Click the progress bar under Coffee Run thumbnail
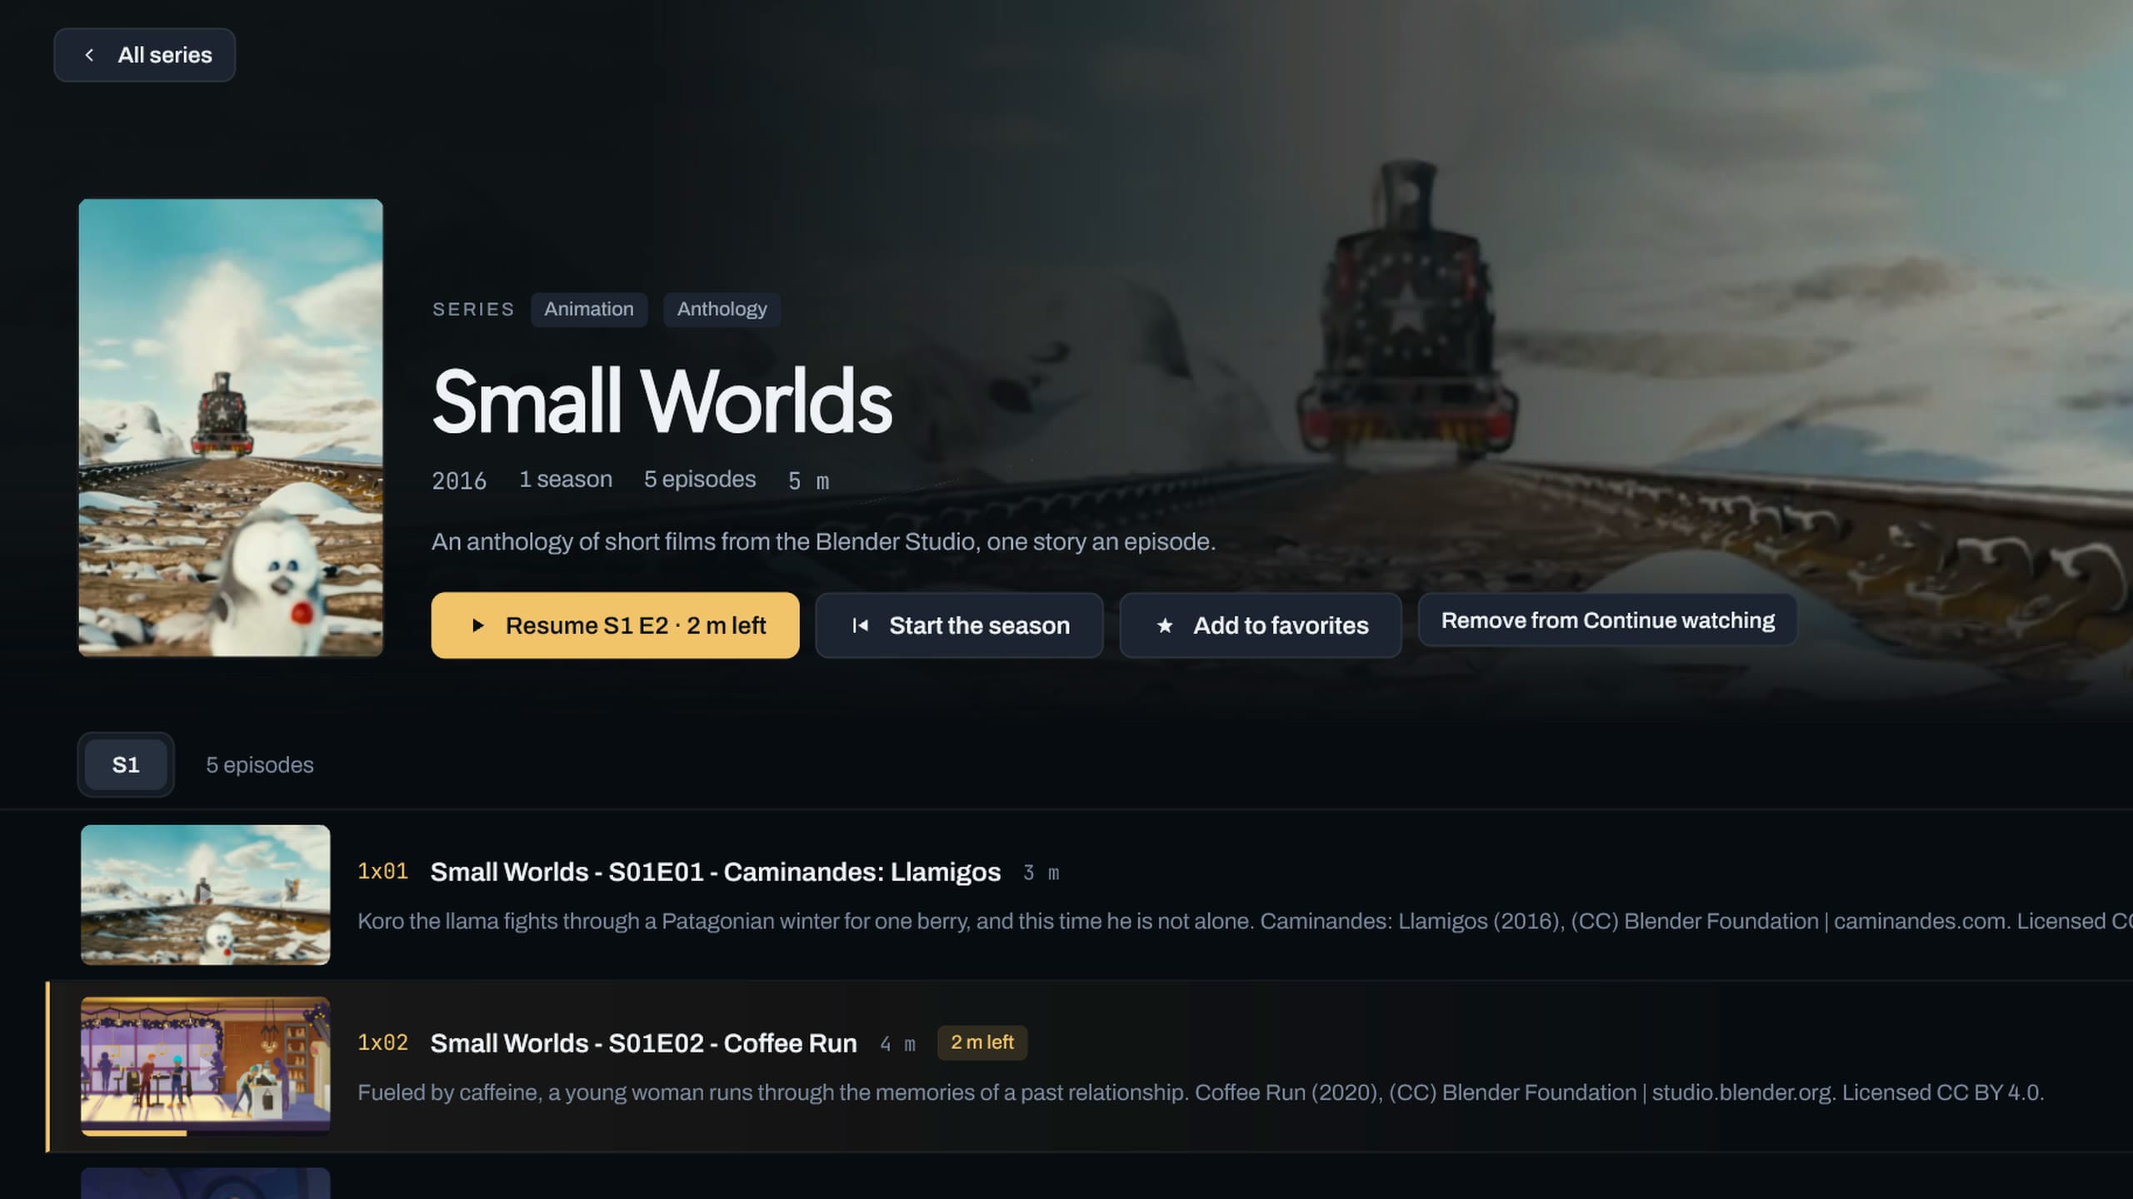This screenshot has width=2133, height=1199. coord(205,1133)
